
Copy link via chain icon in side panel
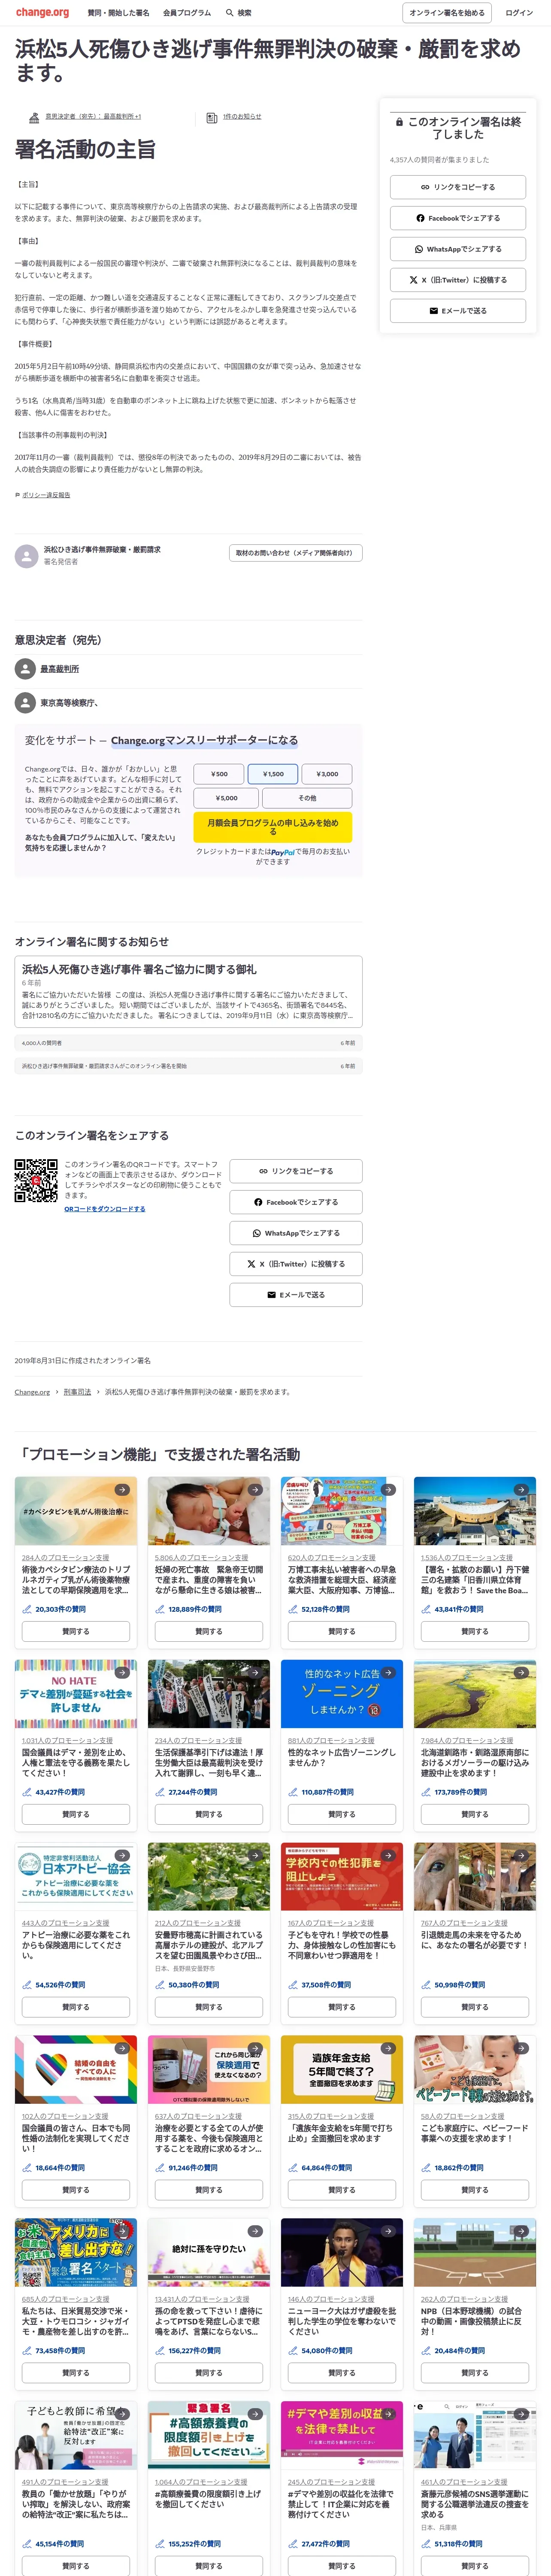point(425,187)
